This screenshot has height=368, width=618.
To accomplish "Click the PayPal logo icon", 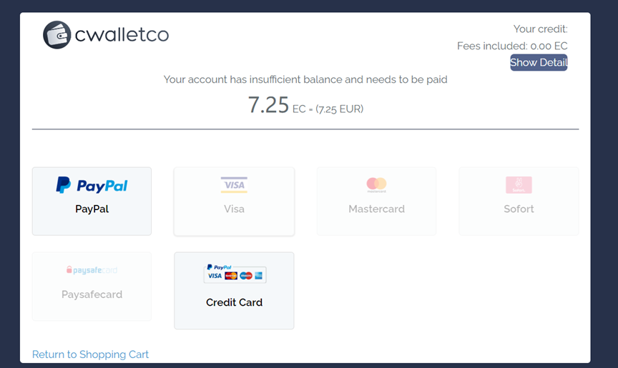I will 92,186.
